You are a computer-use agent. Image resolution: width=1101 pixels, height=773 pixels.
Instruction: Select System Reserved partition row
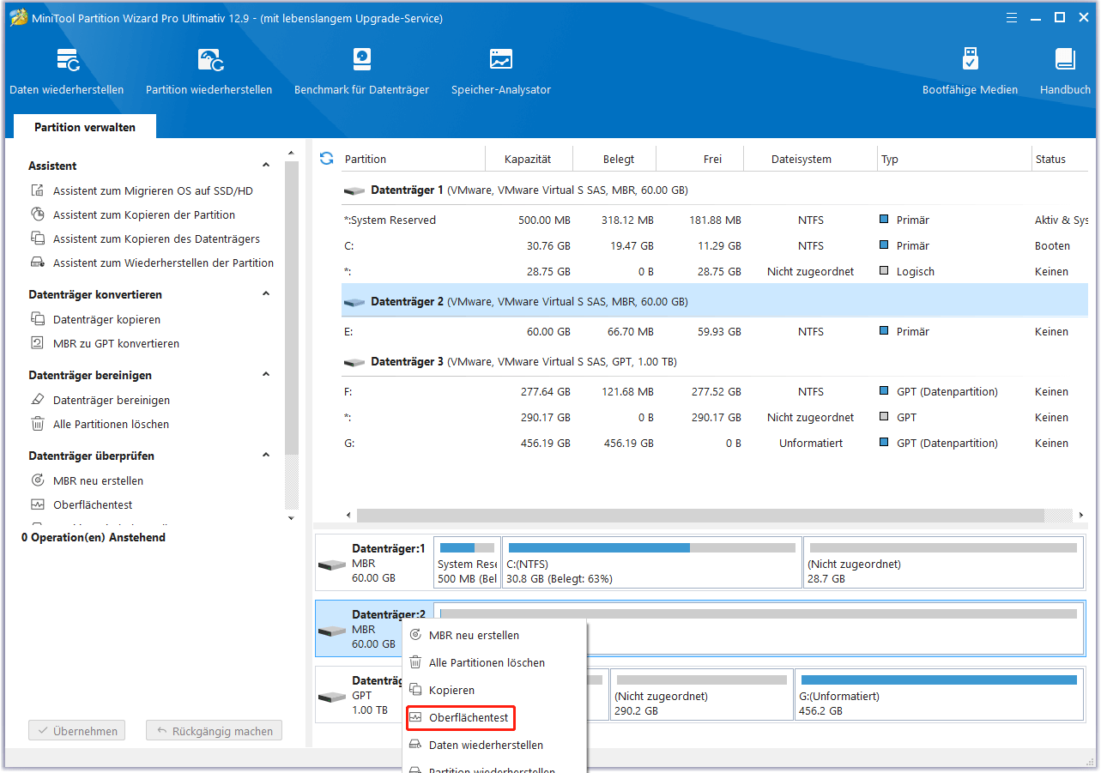714,220
